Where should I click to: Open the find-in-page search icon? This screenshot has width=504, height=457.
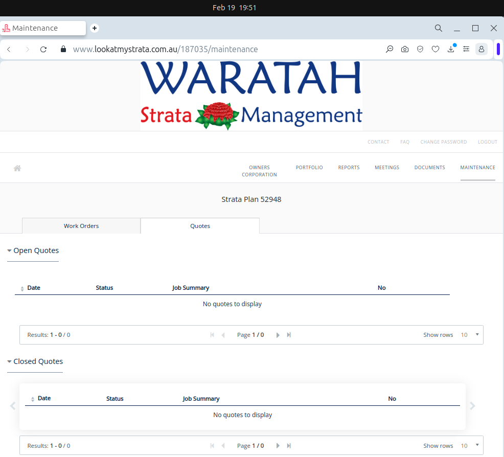(x=390, y=49)
